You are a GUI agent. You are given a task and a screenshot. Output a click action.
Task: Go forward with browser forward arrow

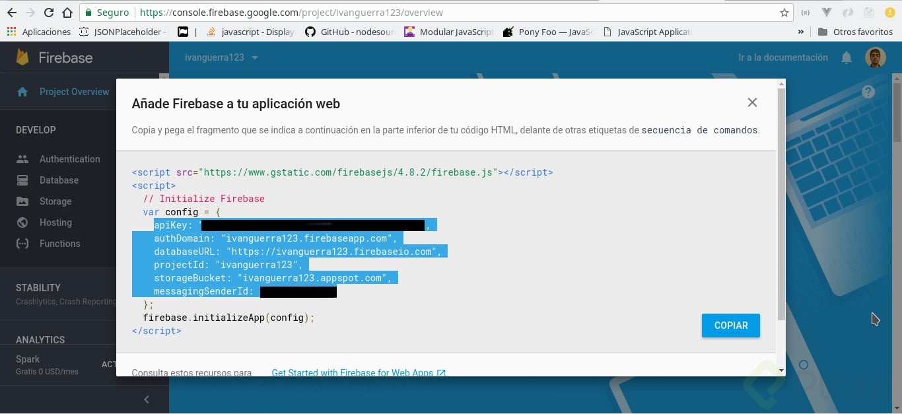coord(30,13)
